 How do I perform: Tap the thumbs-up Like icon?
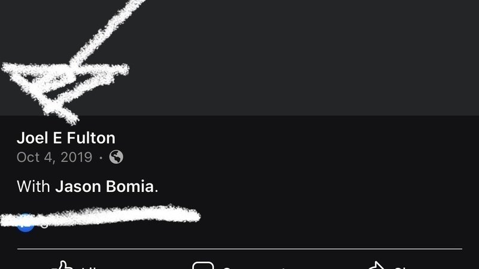click(x=62, y=265)
